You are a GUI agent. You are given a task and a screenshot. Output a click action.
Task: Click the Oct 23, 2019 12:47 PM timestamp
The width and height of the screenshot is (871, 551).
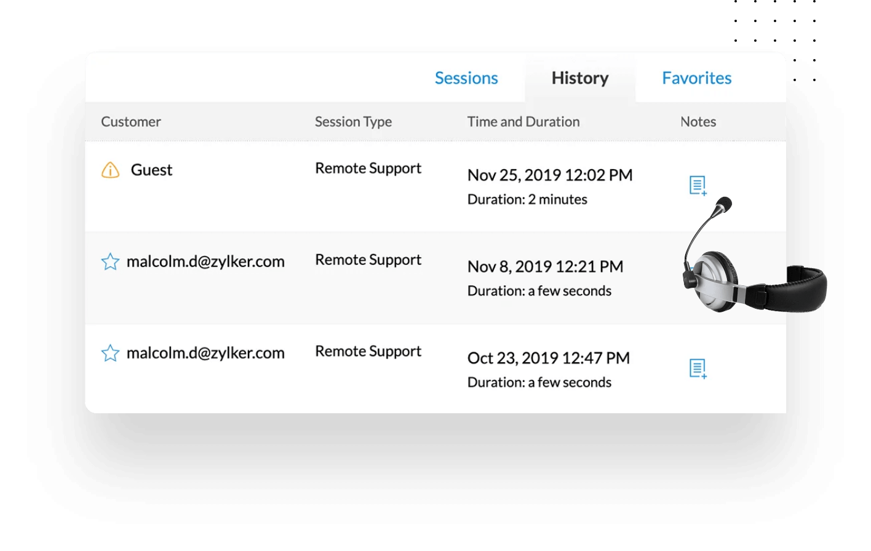click(x=549, y=359)
